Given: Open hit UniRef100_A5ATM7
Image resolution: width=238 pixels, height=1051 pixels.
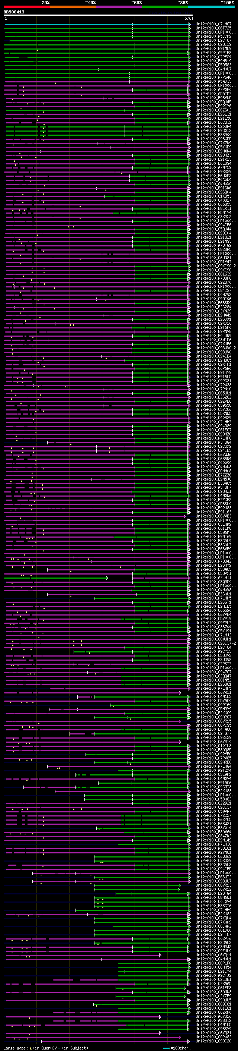Looking at the screenshot, I should (213, 94).
